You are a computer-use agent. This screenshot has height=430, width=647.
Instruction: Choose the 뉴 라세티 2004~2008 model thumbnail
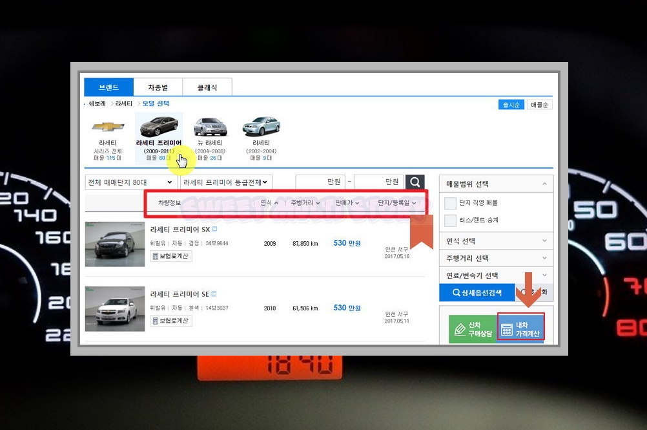[x=210, y=138]
